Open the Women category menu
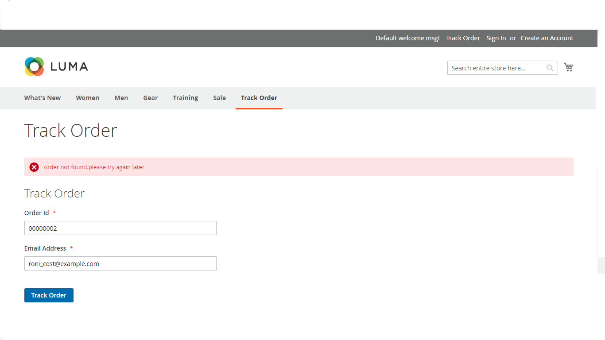Screen dimensions: 605x340 (x=88, y=98)
